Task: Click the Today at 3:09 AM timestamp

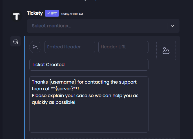Action: (72, 14)
